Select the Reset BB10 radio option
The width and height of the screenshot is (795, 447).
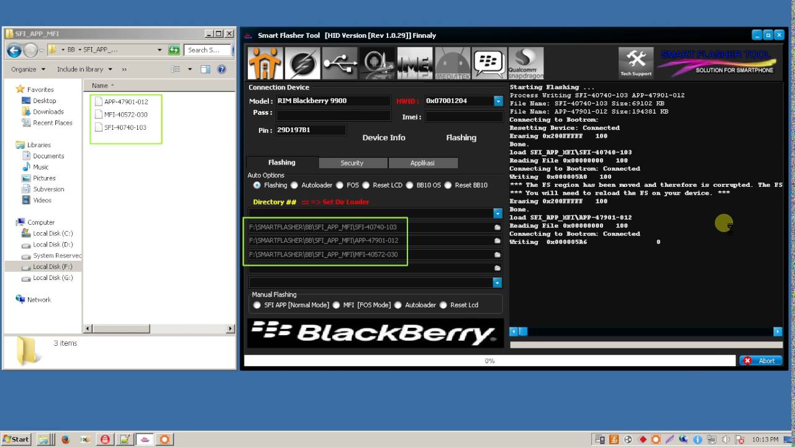point(448,185)
